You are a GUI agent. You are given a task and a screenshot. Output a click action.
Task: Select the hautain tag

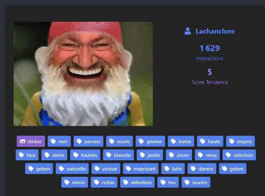pos(85,155)
